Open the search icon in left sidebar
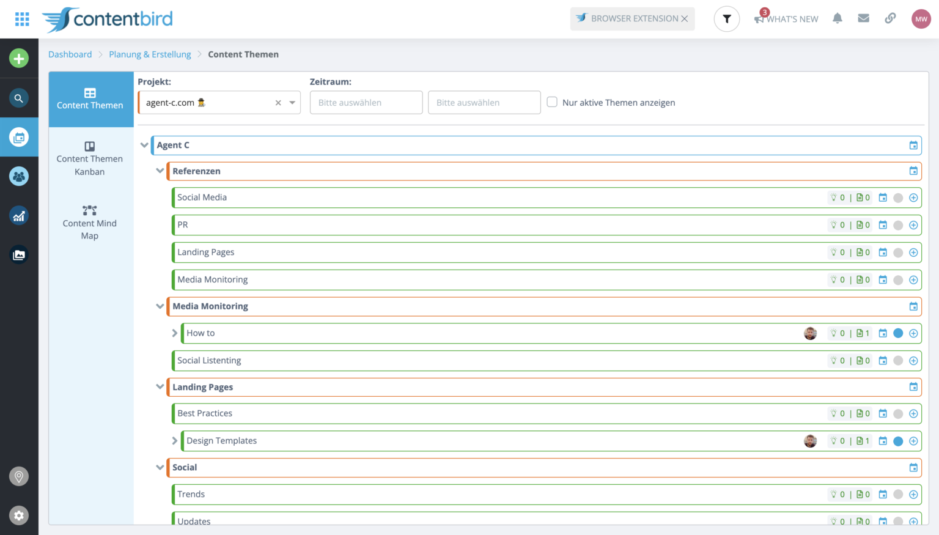The width and height of the screenshot is (939, 535). 19,98
